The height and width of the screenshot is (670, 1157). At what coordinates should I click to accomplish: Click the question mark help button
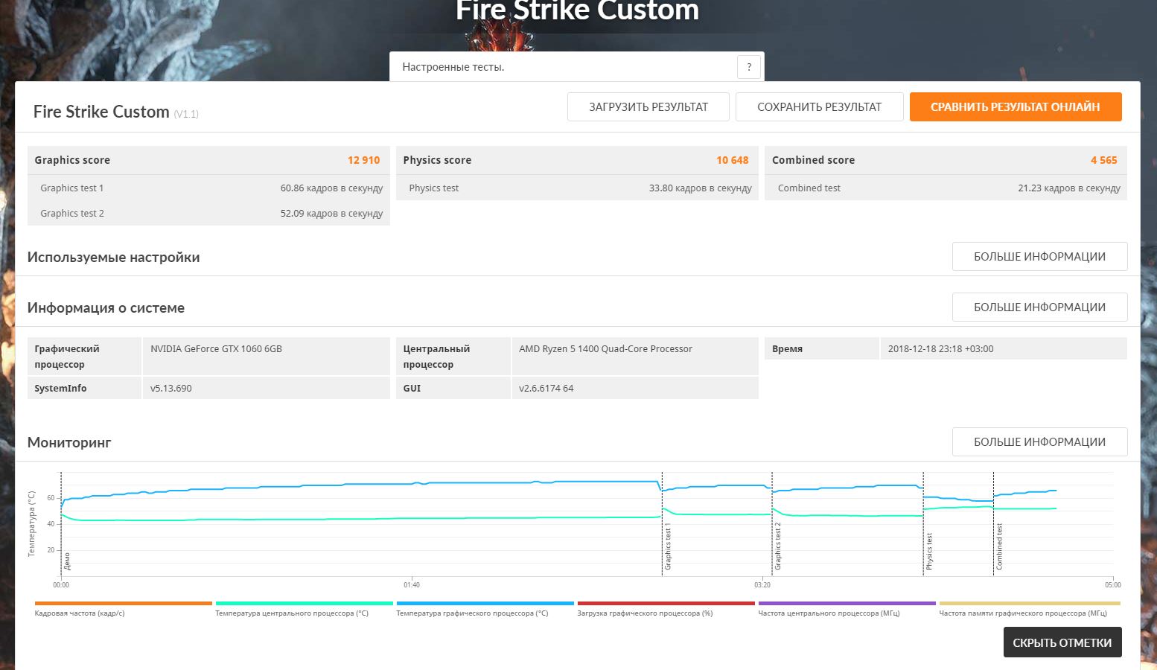pyautogui.click(x=749, y=67)
